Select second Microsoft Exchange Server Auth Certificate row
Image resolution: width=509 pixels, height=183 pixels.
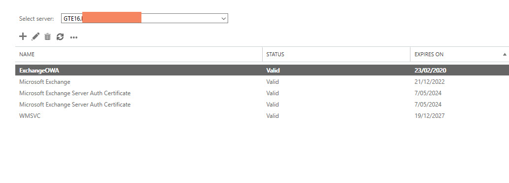pyautogui.click(x=262, y=105)
